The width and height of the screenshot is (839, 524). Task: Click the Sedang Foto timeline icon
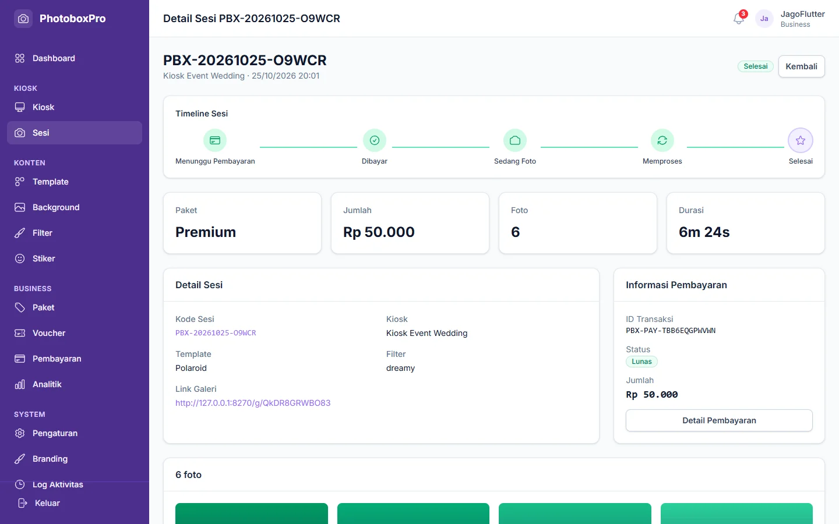coord(515,140)
